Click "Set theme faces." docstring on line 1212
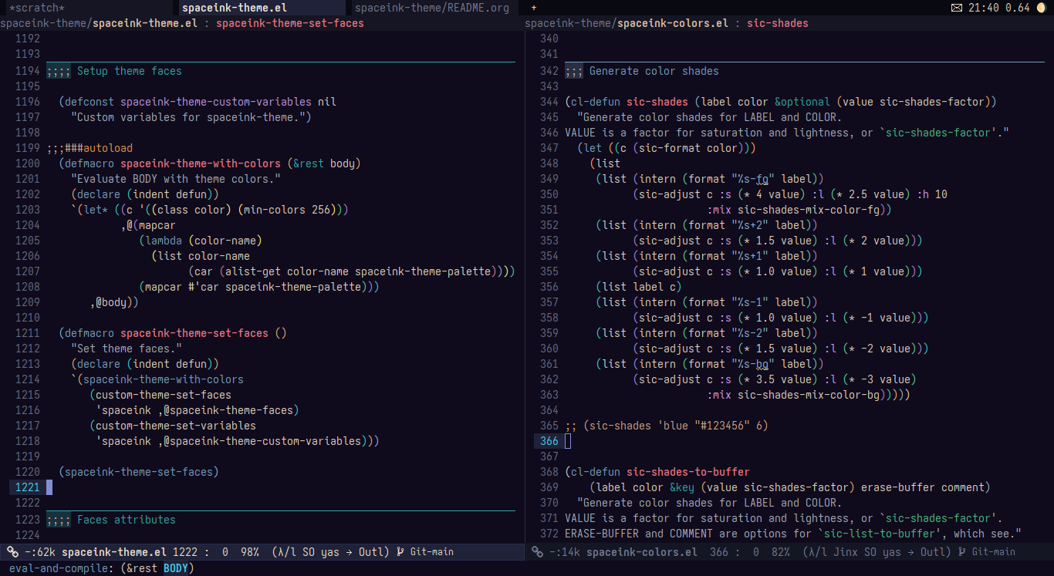 [127, 349]
